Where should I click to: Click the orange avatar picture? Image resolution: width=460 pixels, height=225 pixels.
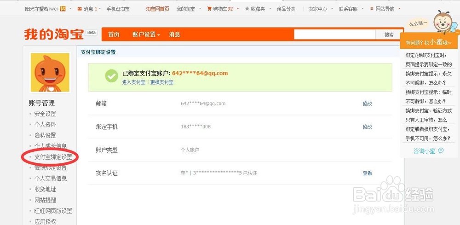pos(50,72)
